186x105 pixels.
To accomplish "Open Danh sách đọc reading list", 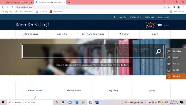I will (177, 11).
